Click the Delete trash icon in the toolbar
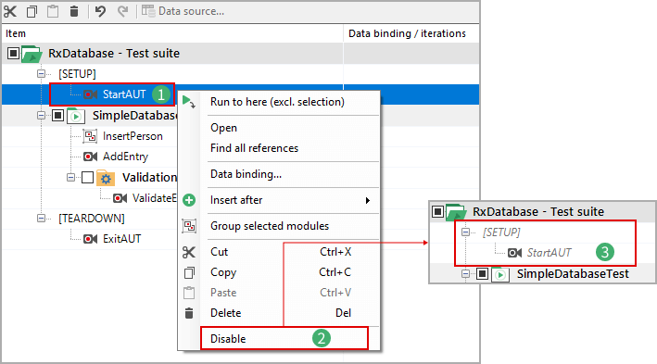 [x=74, y=11]
